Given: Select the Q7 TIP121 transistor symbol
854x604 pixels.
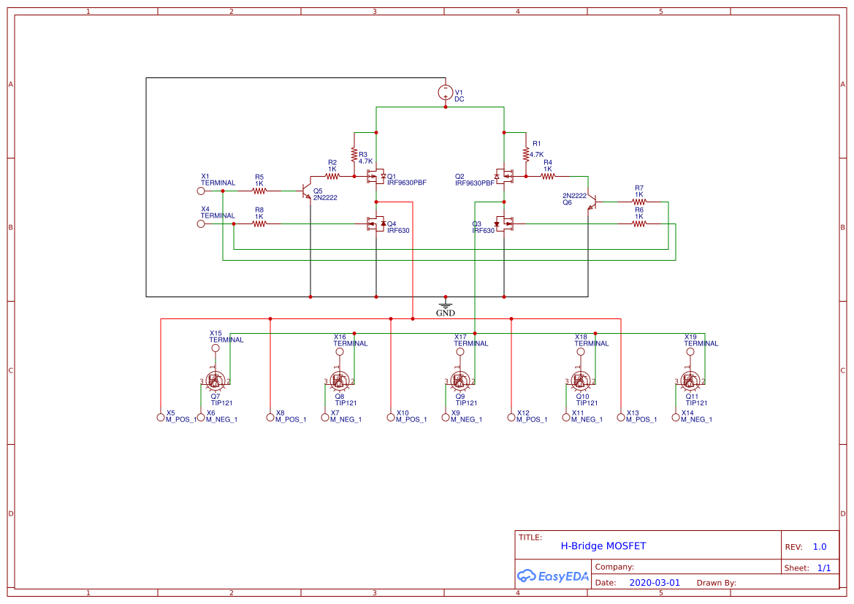Looking at the screenshot, I should click(216, 381).
